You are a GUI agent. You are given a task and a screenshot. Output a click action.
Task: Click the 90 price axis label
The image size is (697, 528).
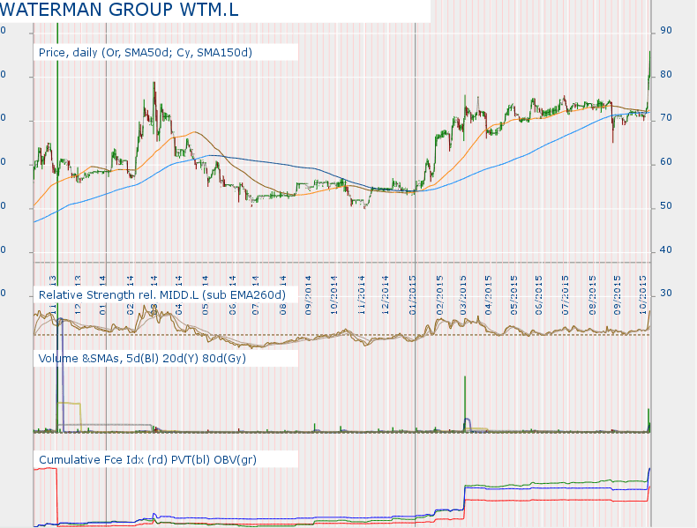pos(666,31)
